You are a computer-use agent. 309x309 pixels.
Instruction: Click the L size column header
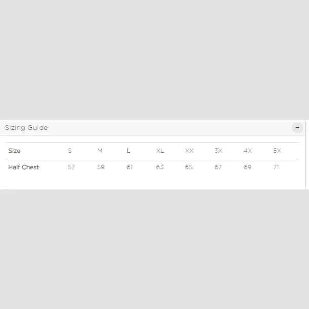[x=128, y=151]
